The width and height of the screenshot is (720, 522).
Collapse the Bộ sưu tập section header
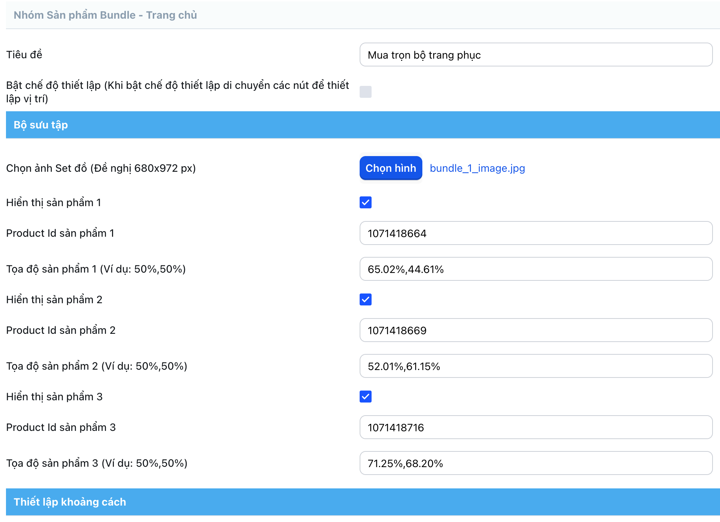pyautogui.click(x=362, y=125)
